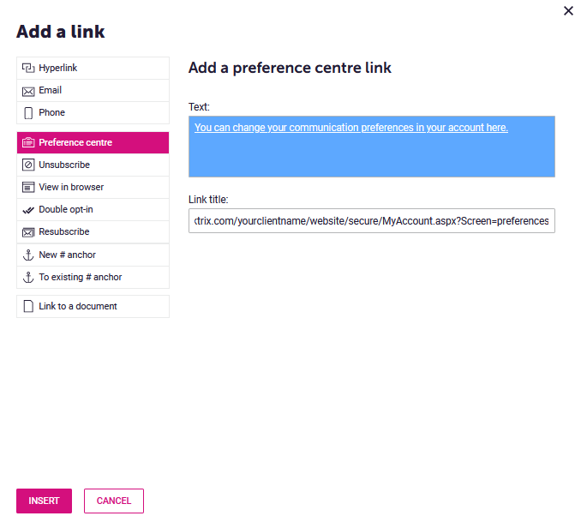
Task: Click the Phone device icon
Action: 28,113
